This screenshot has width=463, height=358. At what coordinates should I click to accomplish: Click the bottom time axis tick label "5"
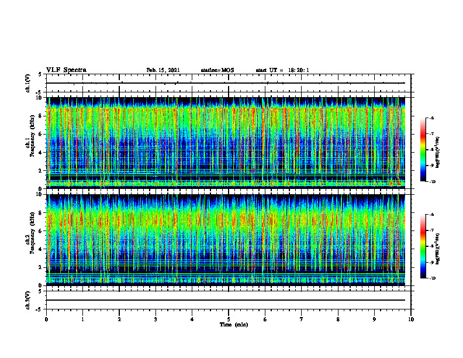(229, 319)
